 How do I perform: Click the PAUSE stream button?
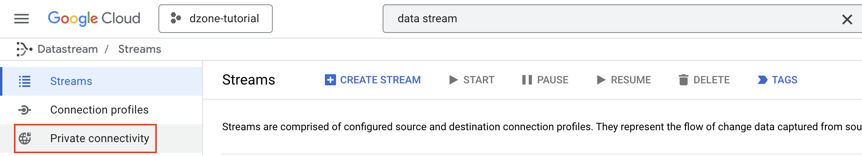(x=545, y=80)
